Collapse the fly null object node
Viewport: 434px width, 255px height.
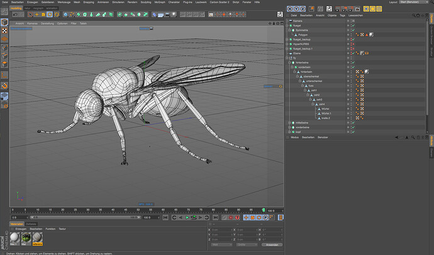coord(287,58)
